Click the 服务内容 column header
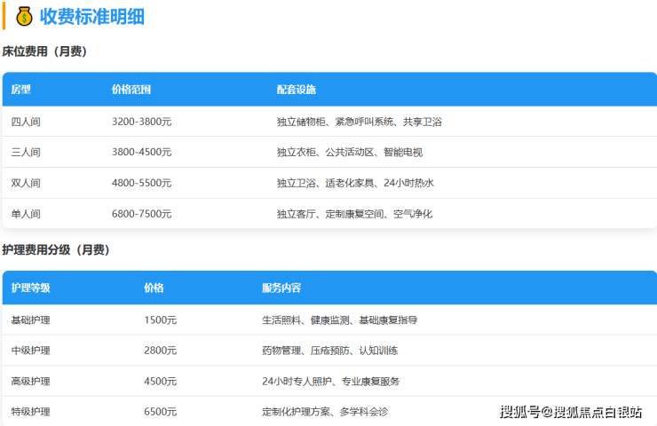 [281, 288]
